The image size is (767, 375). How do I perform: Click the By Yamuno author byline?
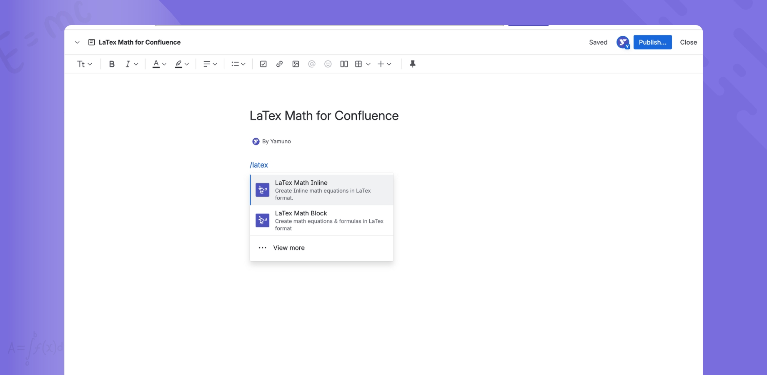(x=276, y=141)
